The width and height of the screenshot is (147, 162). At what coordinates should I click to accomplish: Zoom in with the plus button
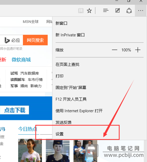pyautogui.click(x=138, y=50)
